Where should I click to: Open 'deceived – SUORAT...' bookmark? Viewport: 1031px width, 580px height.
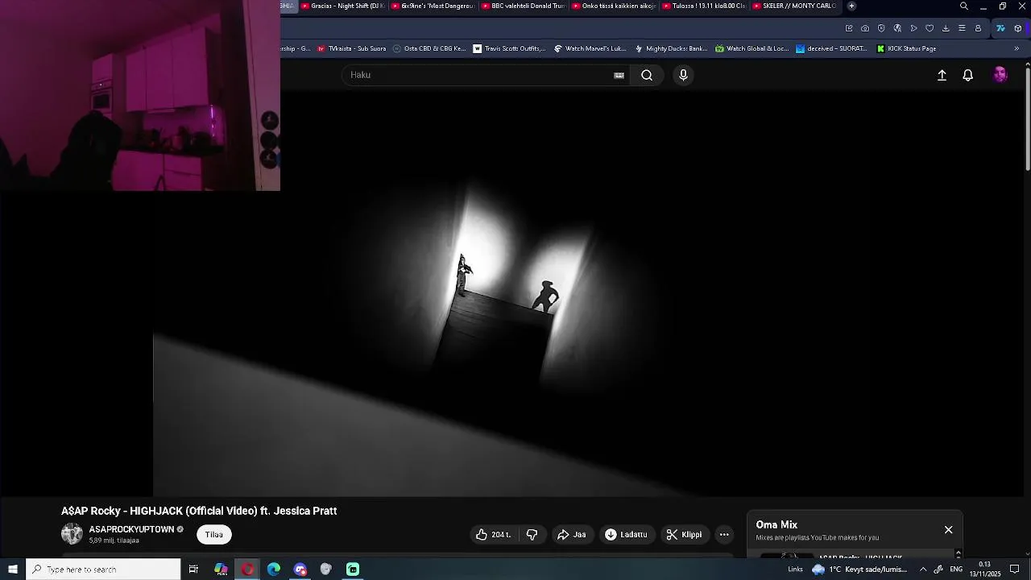[831, 48]
